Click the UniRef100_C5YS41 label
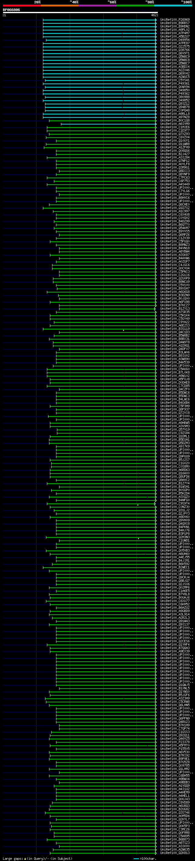The width and height of the screenshot is (195, 861). coord(175,80)
